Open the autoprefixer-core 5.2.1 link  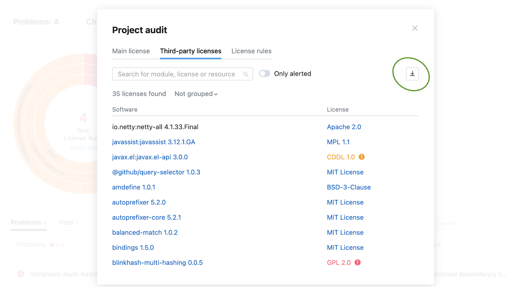[x=147, y=217]
